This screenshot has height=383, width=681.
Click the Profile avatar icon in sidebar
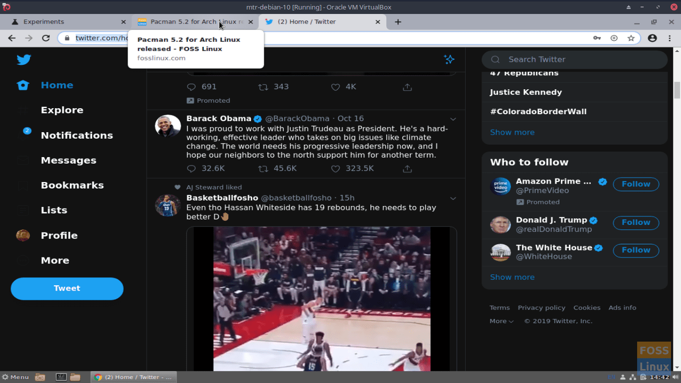23,235
